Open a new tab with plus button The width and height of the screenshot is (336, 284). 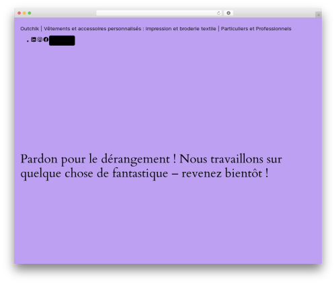pyautogui.click(x=319, y=15)
